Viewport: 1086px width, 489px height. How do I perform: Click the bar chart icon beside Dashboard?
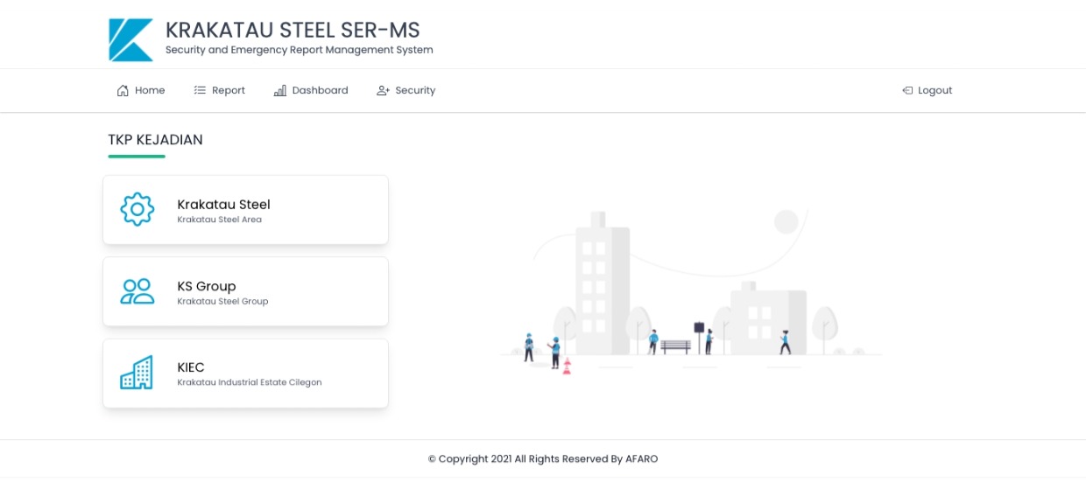pyautogui.click(x=280, y=90)
